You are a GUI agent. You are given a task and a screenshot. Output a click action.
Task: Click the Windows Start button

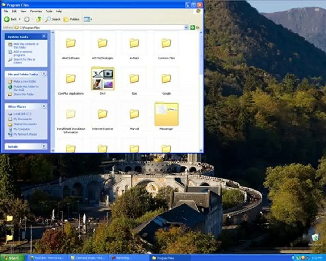tap(12, 258)
